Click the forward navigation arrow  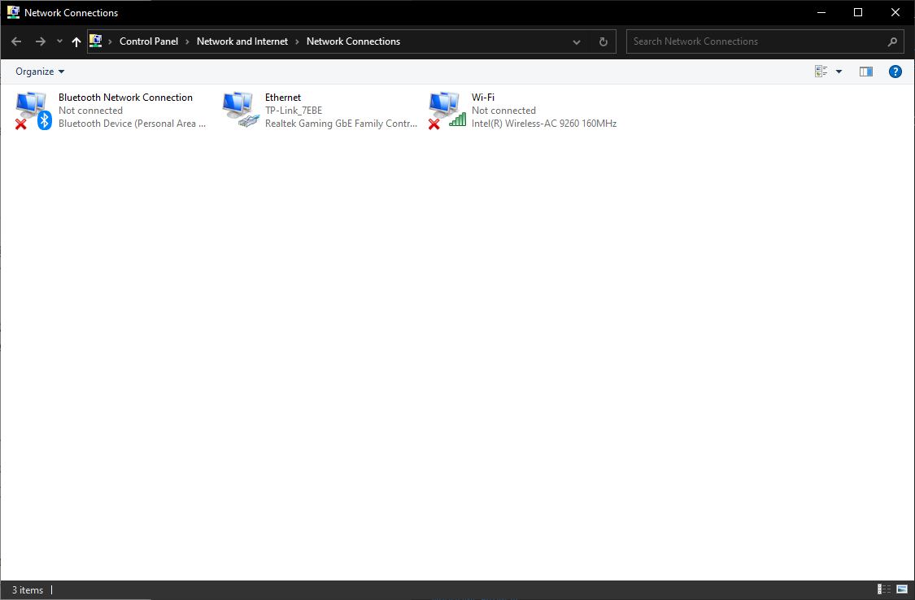[x=40, y=41]
